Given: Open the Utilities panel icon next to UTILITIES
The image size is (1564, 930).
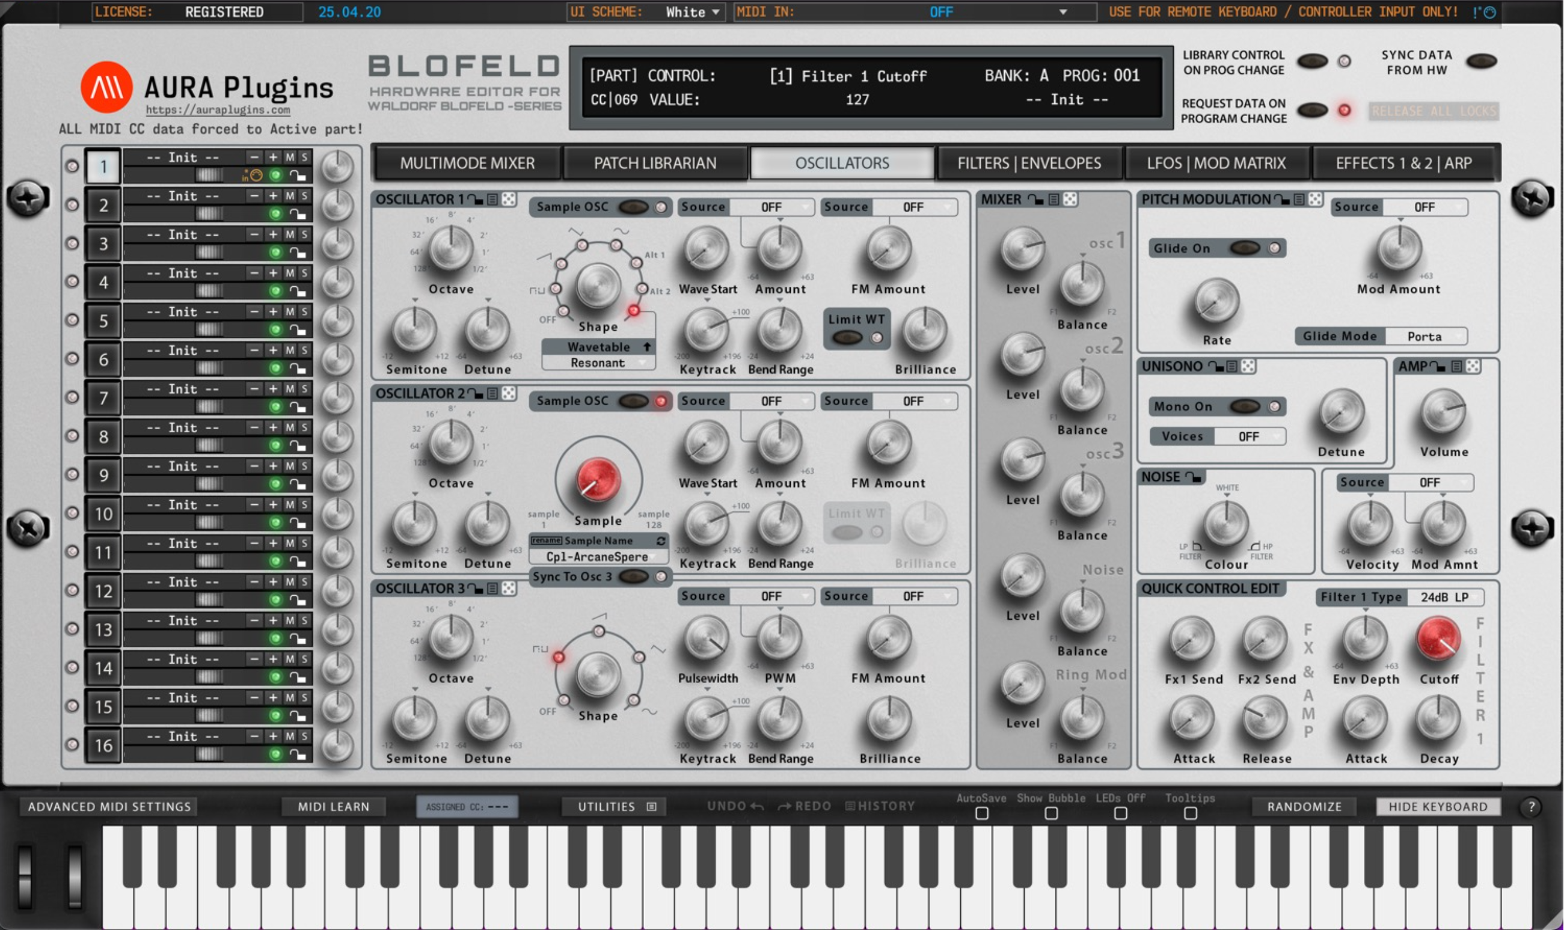Looking at the screenshot, I should point(652,807).
